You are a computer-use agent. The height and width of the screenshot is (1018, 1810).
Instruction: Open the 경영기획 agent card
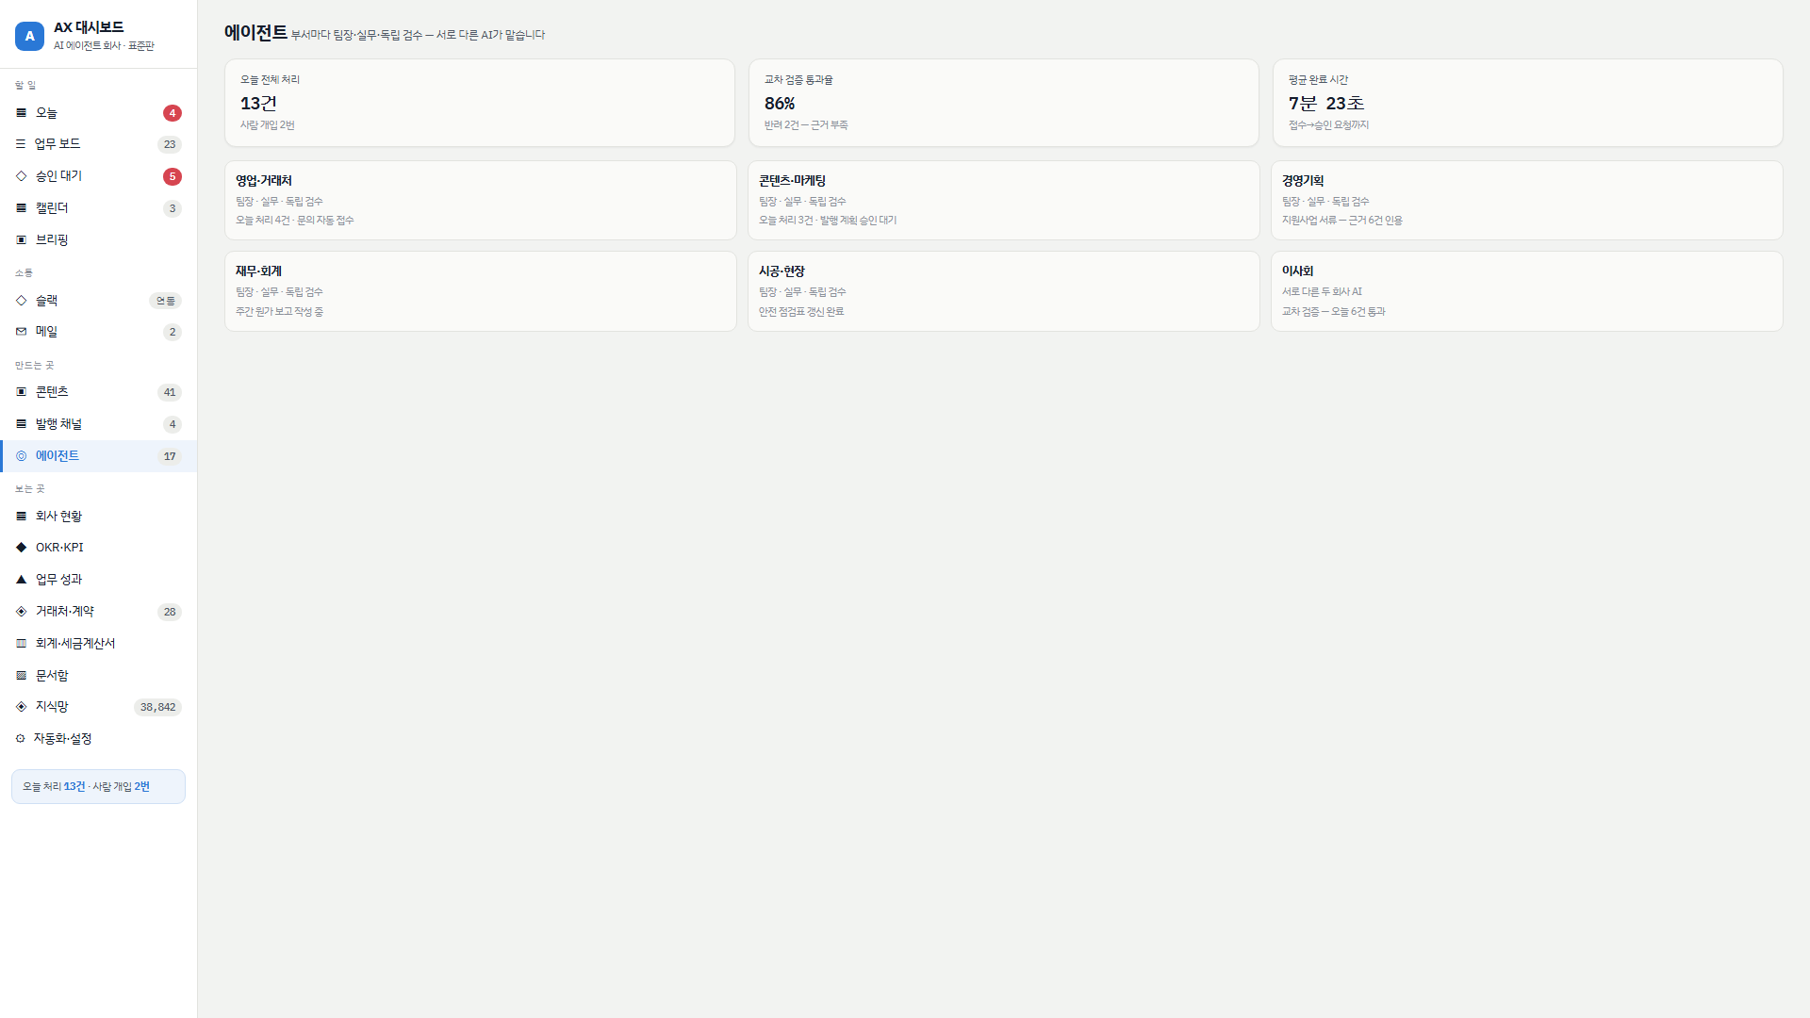[1526, 200]
